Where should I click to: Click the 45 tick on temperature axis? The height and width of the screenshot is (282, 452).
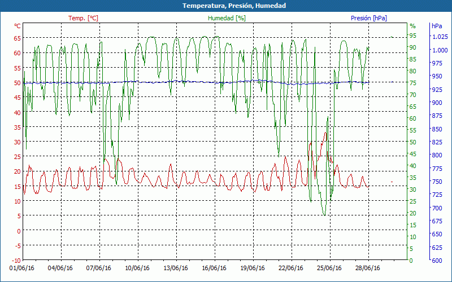tap(18, 98)
